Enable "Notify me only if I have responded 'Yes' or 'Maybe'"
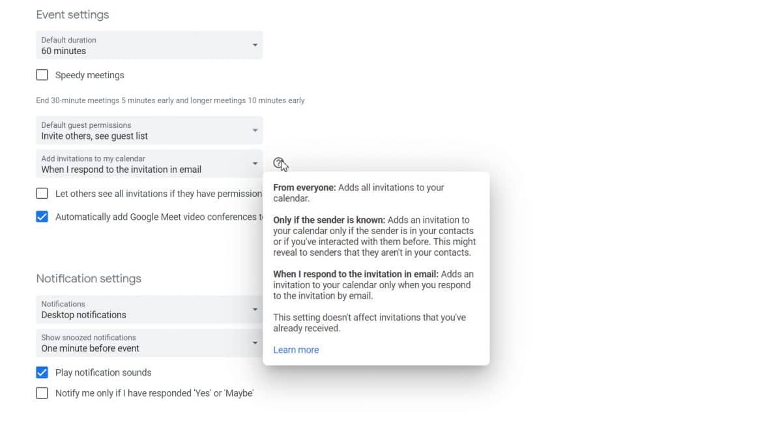Image resolution: width=782 pixels, height=433 pixels. (x=42, y=393)
